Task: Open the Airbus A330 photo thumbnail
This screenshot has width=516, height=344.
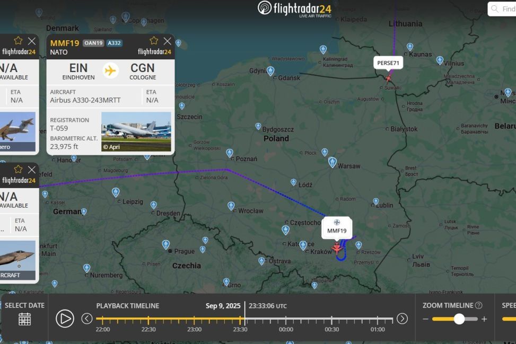Action: (136, 131)
